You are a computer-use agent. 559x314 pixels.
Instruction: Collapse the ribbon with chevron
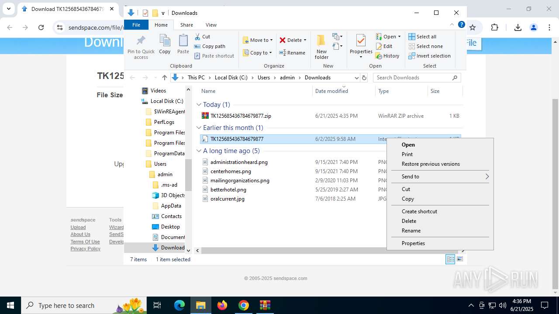coord(452,25)
